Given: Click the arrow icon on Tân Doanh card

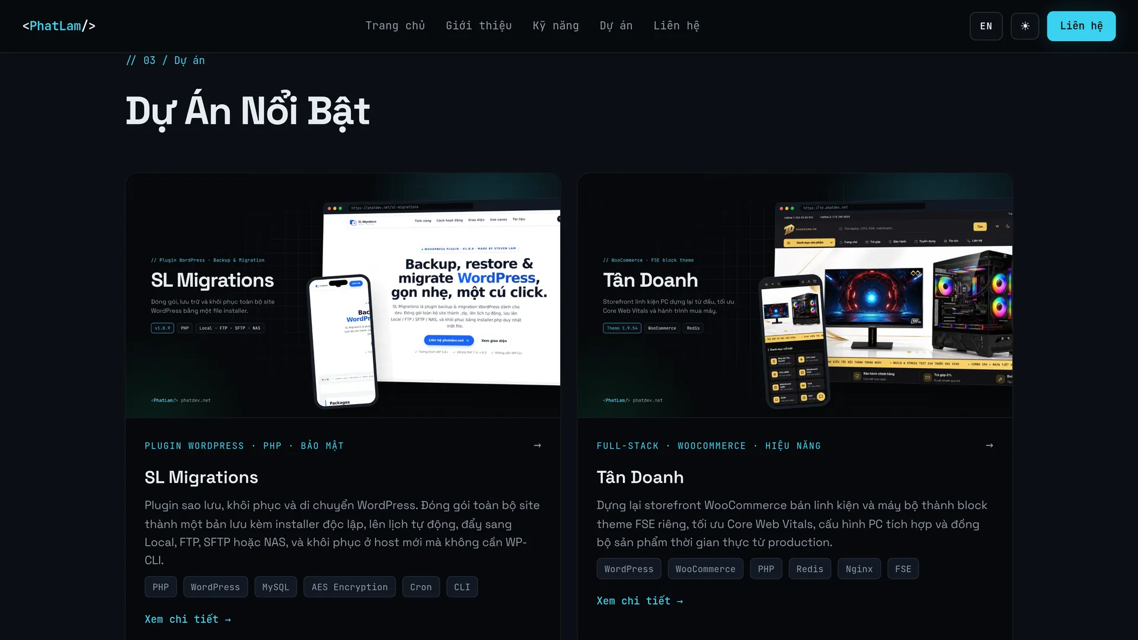Looking at the screenshot, I should (x=989, y=446).
